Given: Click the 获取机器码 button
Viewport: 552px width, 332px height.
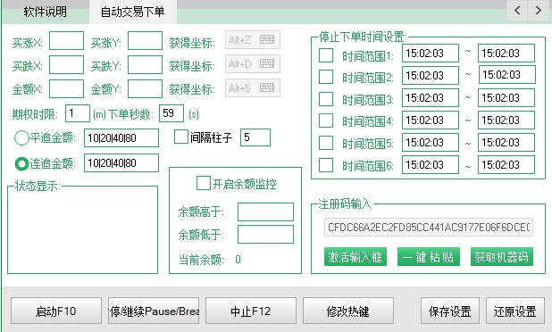Looking at the screenshot, I should point(502,257).
